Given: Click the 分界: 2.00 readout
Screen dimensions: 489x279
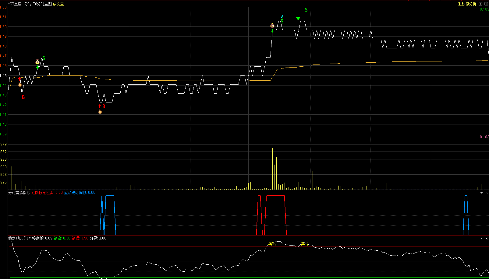Looking at the screenshot, I should (98, 238).
